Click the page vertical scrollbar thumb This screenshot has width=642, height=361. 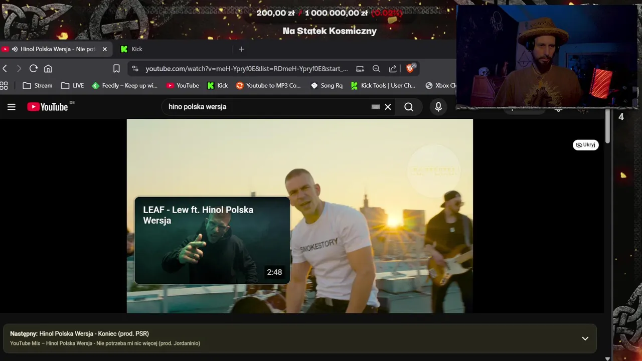click(607, 127)
